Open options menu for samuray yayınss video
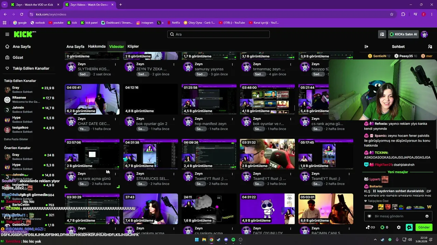Screen dimensions: 437x245 (x=232, y=64)
